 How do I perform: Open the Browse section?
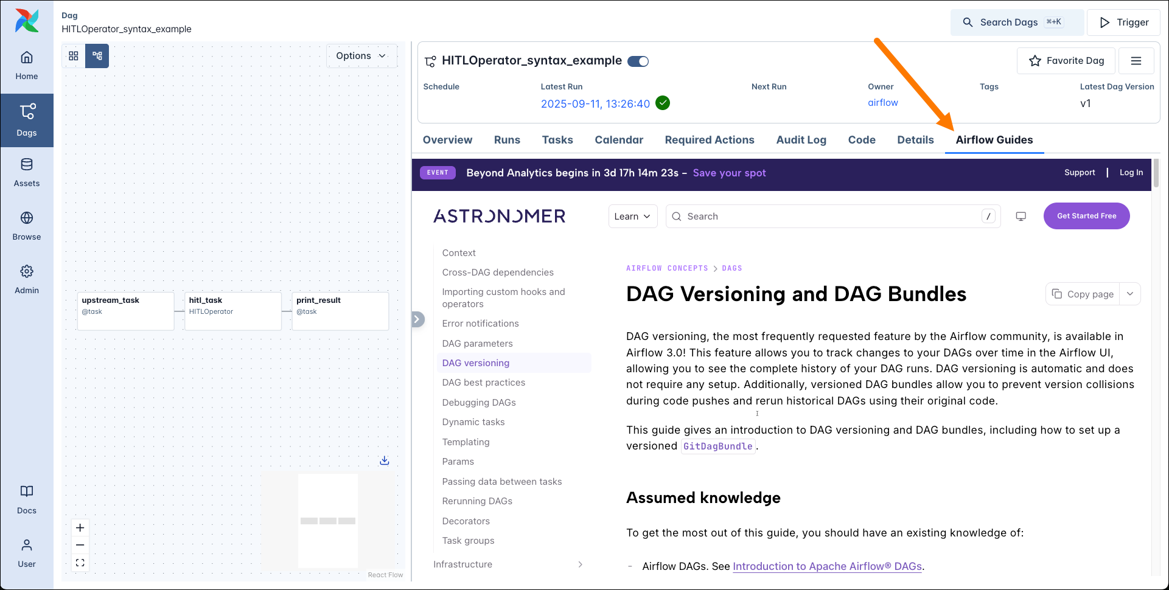pyautogui.click(x=27, y=226)
